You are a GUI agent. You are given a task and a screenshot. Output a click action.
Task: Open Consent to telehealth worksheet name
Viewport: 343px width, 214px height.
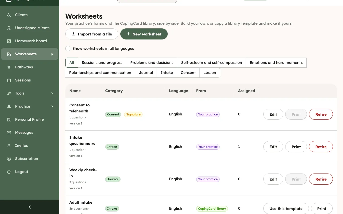coord(79,108)
